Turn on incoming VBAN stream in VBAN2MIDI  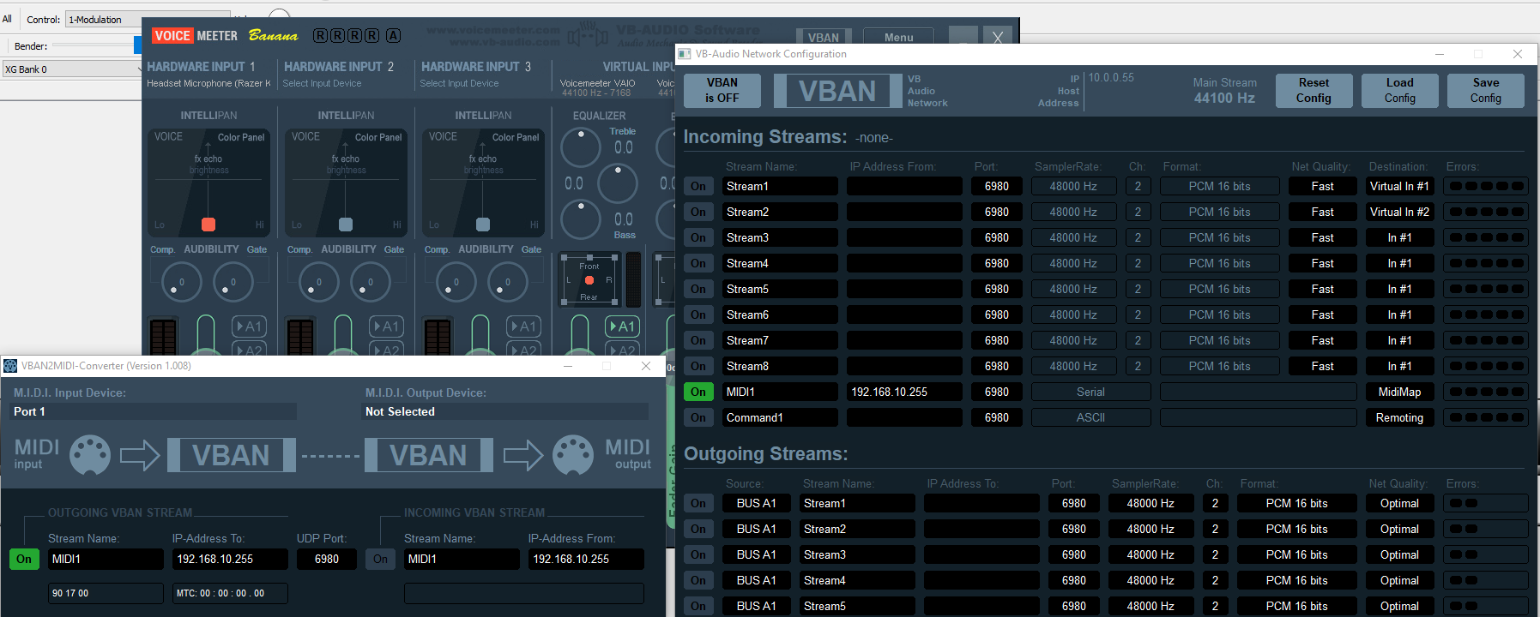click(x=380, y=559)
